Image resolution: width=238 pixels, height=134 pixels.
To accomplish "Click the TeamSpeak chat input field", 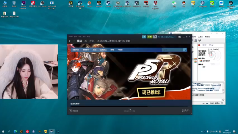I will tap(207, 100).
